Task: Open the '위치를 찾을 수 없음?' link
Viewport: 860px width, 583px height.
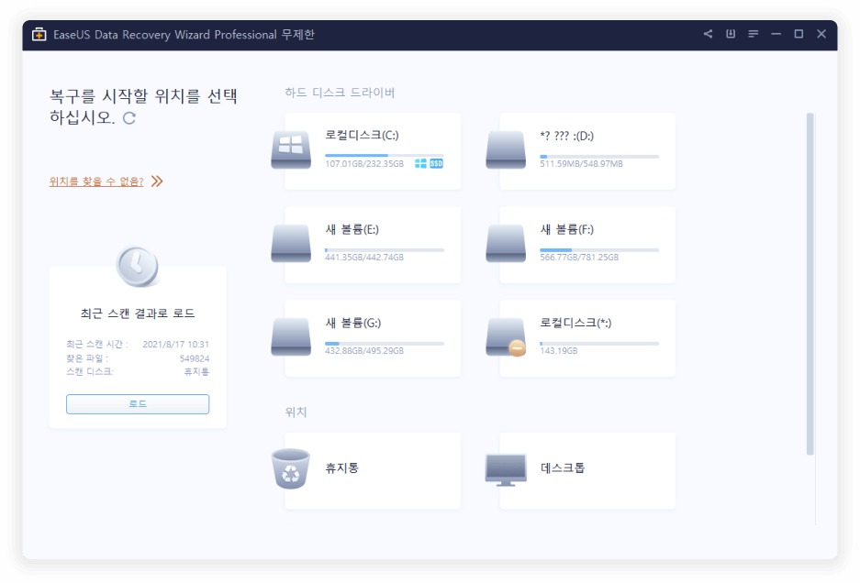Action: point(96,181)
